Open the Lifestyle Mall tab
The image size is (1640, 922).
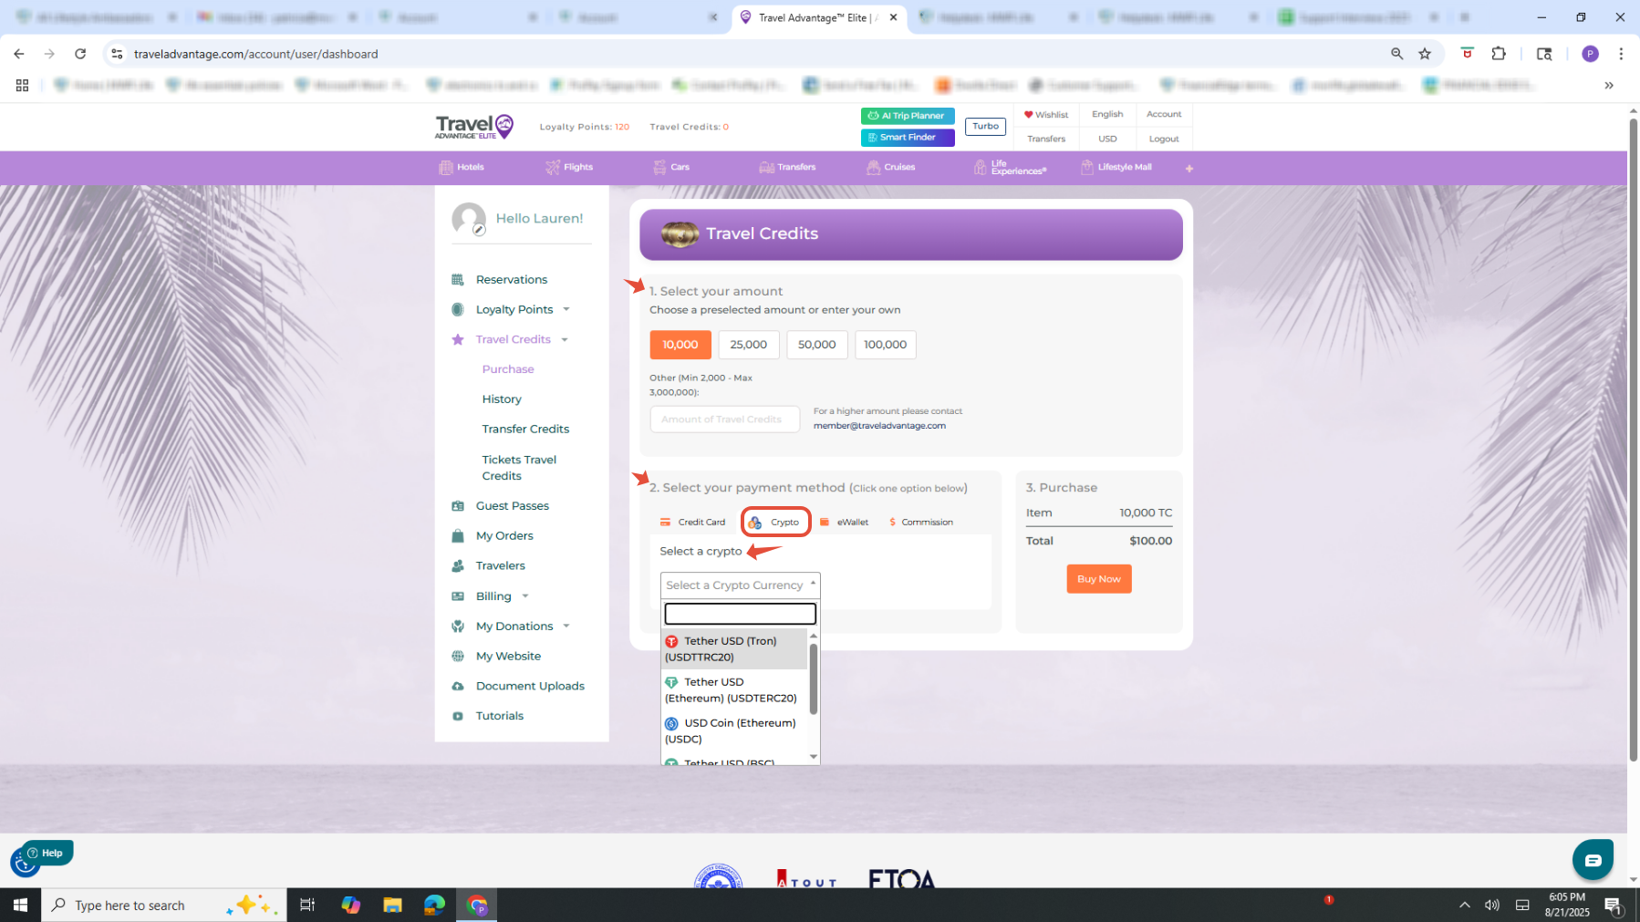(1116, 168)
